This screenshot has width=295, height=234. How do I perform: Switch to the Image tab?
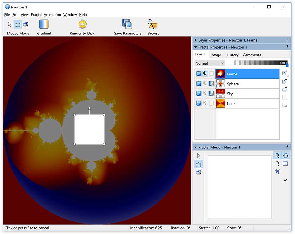216,55
